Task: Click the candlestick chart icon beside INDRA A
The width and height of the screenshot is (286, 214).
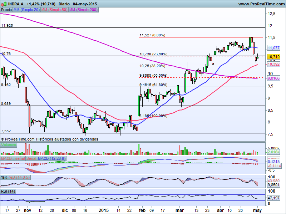Action: (x=4, y=4)
